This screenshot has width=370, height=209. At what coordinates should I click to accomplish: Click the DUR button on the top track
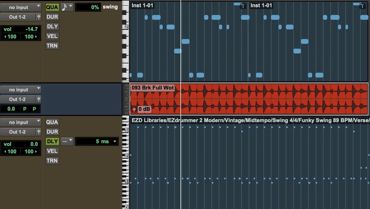click(52, 17)
